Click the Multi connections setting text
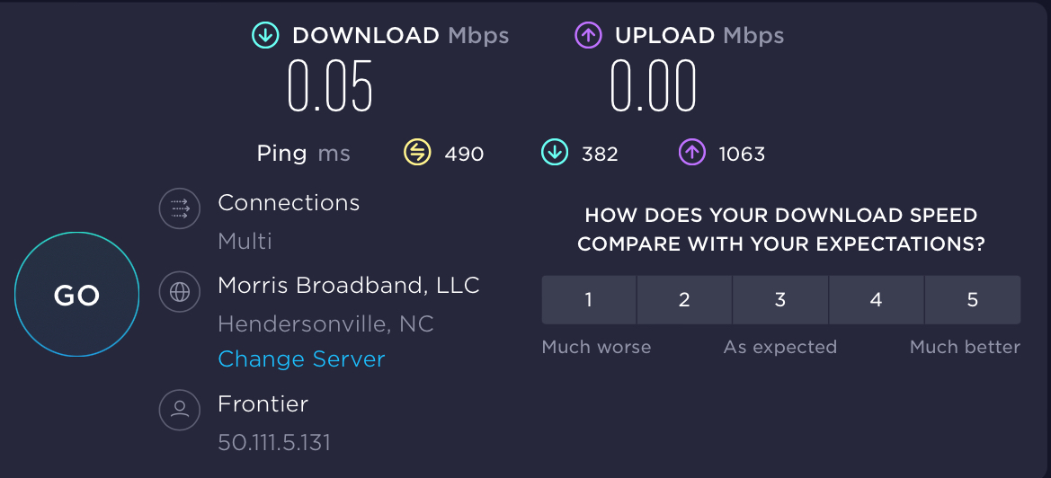 click(245, 241)
